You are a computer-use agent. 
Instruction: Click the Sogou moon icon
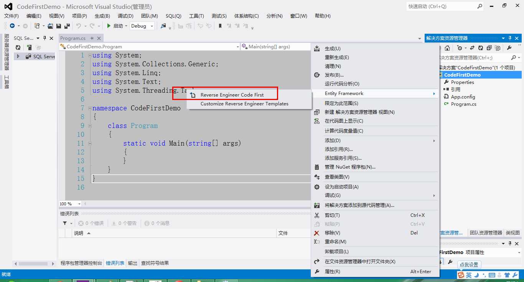[x=476, y=275]
